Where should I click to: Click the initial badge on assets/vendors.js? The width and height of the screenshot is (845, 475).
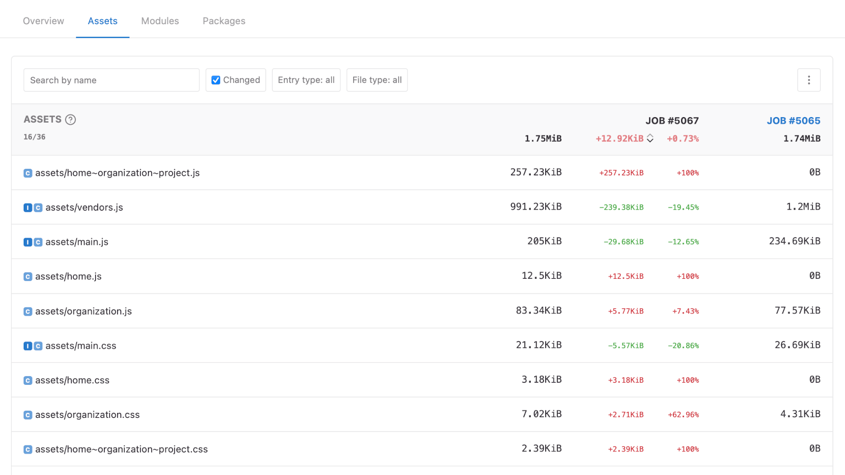(28, 208)
